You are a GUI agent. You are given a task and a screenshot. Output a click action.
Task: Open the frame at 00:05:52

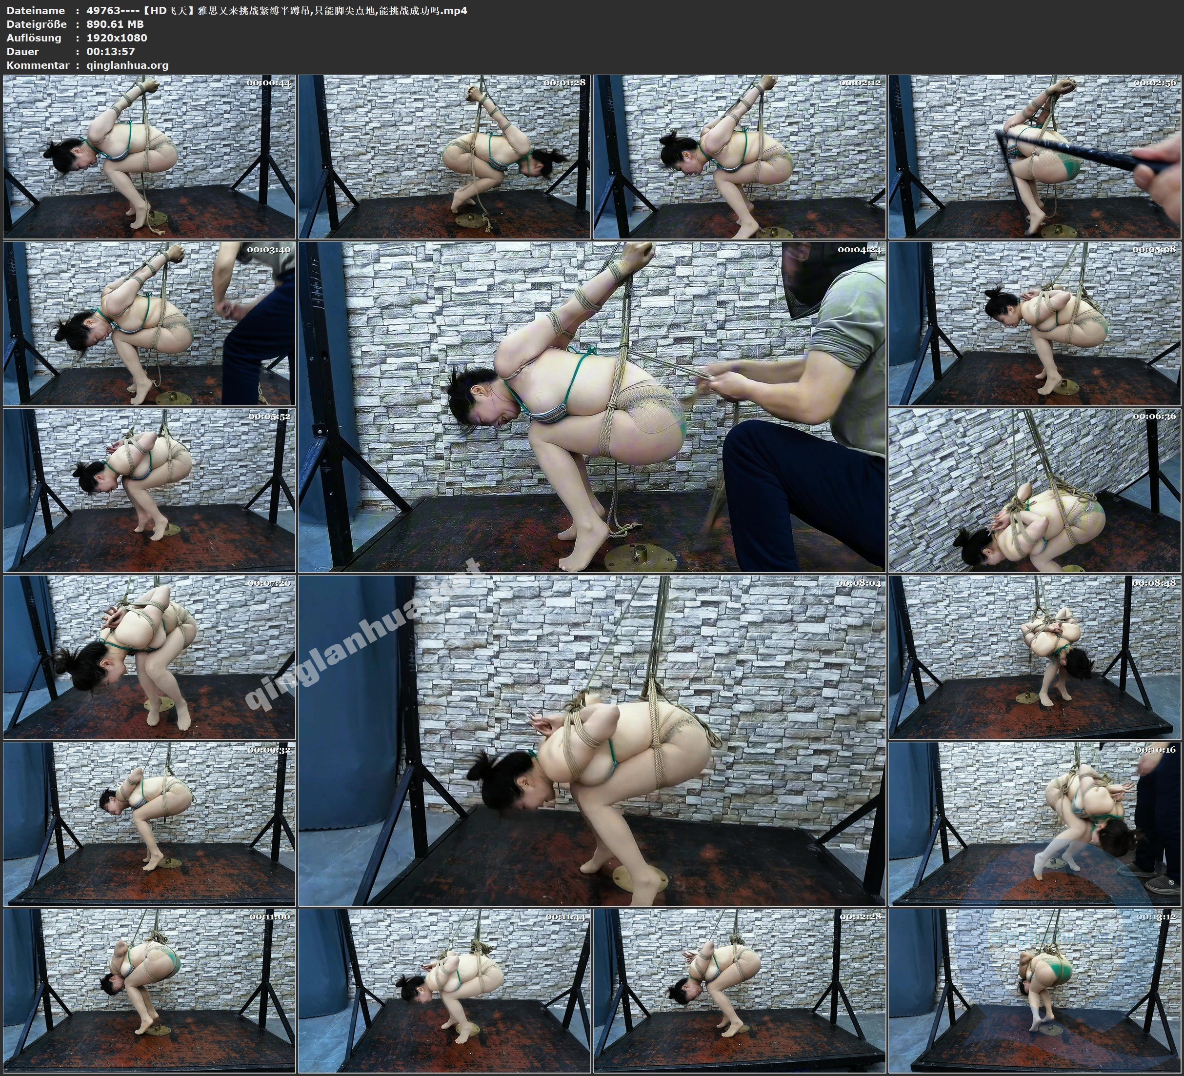click(x=149, y=490)
